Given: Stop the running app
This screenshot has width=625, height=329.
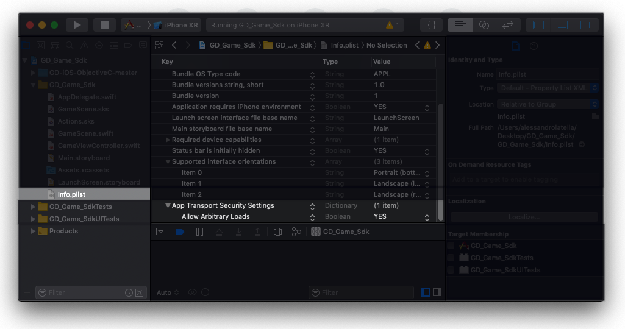Looking at the screenshot, I should click(x=104, y=25).
